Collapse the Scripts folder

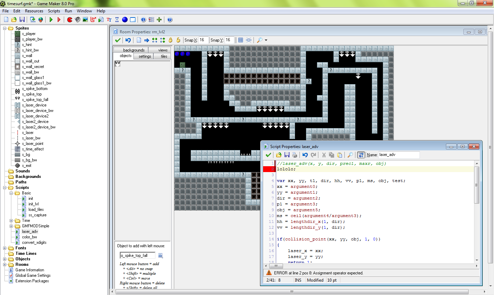(x=5, y=188)
